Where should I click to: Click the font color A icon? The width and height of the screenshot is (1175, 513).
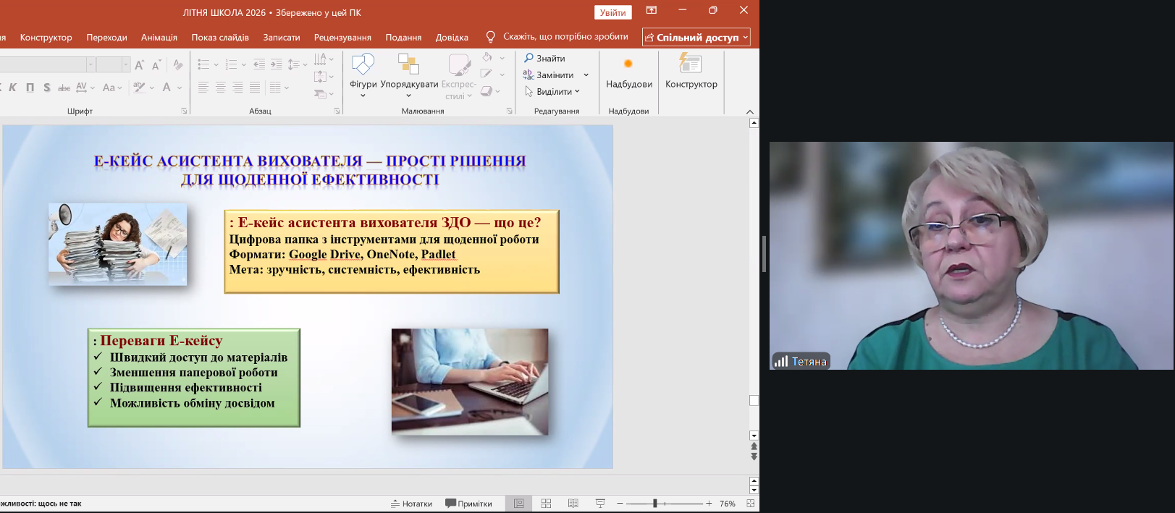click(x=167, y=88)
